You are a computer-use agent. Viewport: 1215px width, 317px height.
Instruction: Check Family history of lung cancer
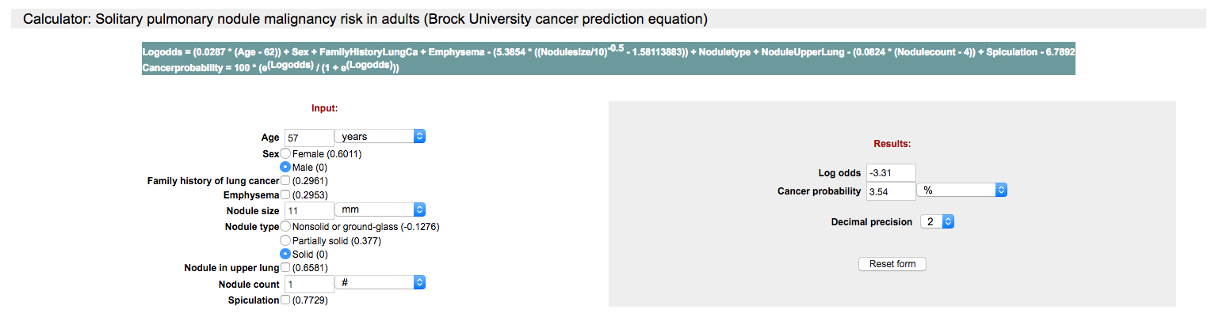pyautogui.click(x=285, y=181)
